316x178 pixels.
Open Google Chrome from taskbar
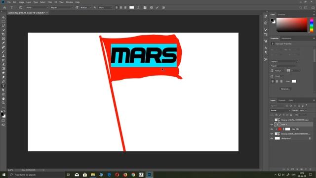tap(133, 175)
